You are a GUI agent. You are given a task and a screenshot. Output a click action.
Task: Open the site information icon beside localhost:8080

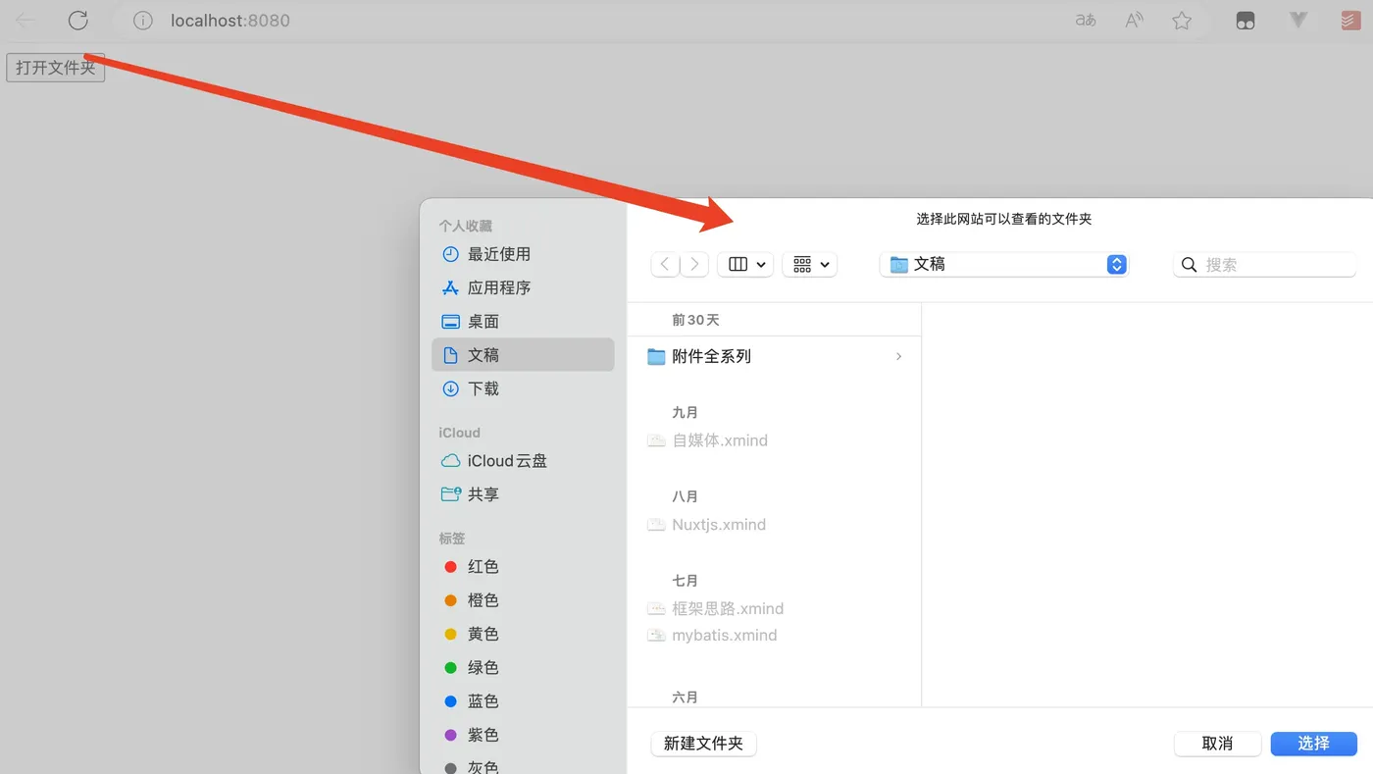(143, 21)
